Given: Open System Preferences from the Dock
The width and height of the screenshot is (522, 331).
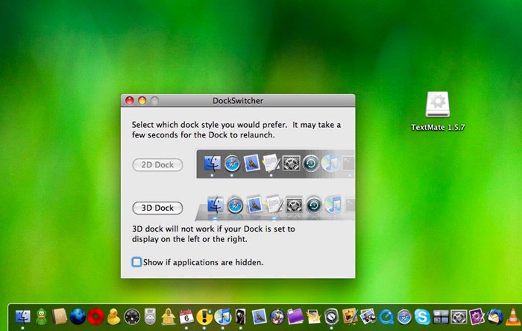Looking at the screenshot, I should 459,317.
